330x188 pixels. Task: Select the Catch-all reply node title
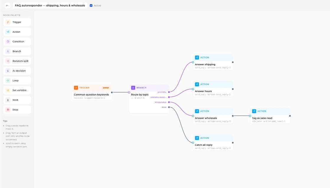tap(203, 145)
